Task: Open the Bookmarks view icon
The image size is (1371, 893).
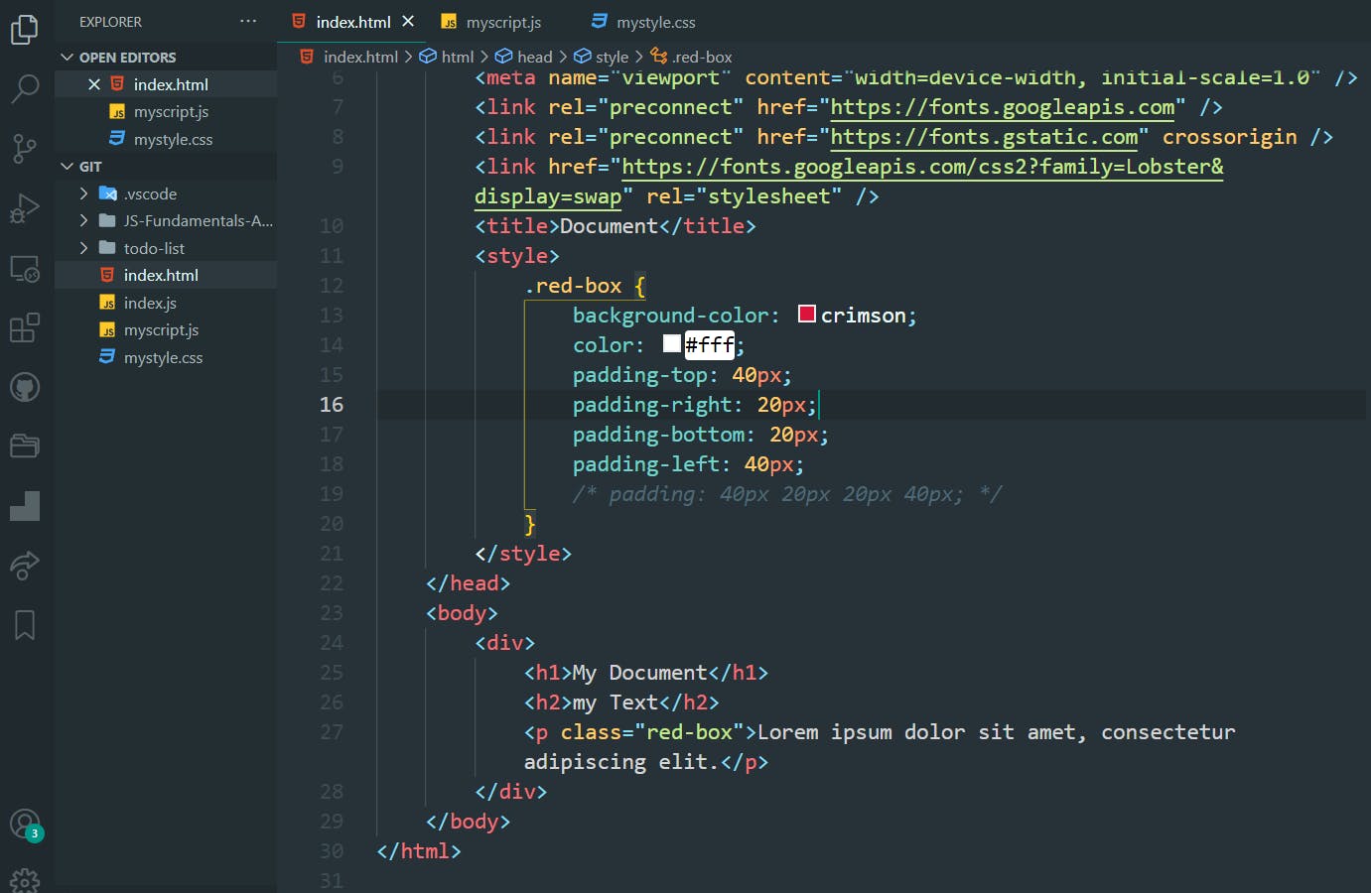Action: coord(24,625)
